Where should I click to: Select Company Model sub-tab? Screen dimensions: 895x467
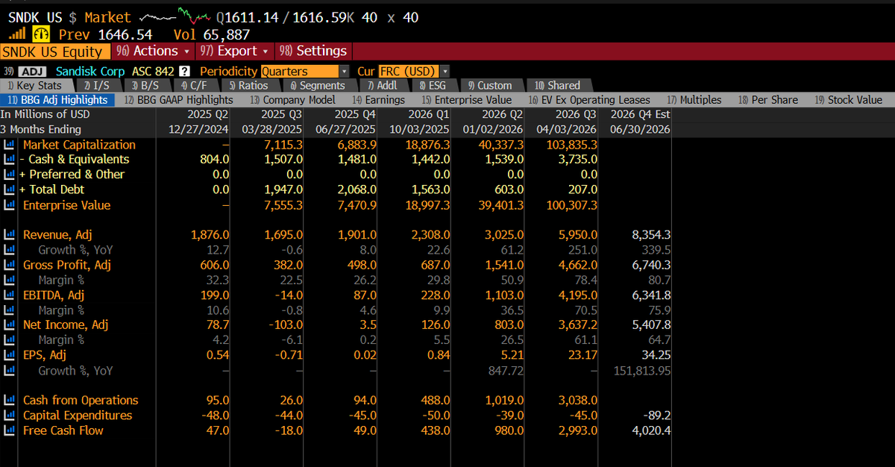tap(293, 100)
